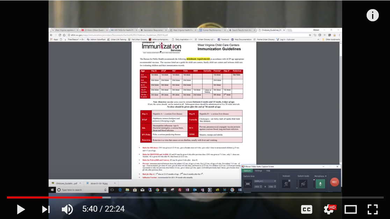Skip to the next video
The image size is (390, 219).
(x=46, y=209)
